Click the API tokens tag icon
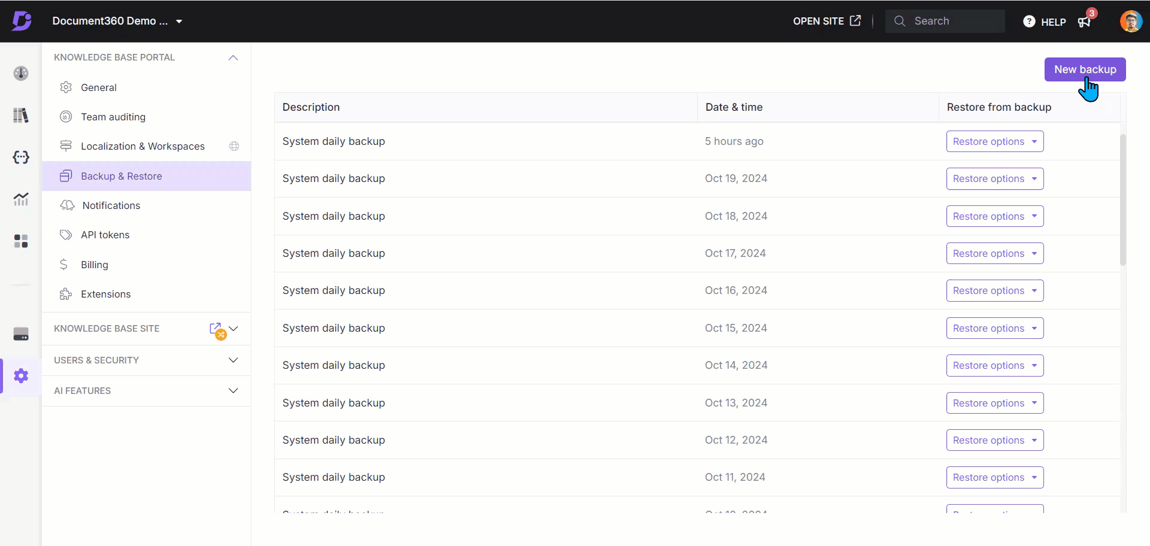 point(66,235)
